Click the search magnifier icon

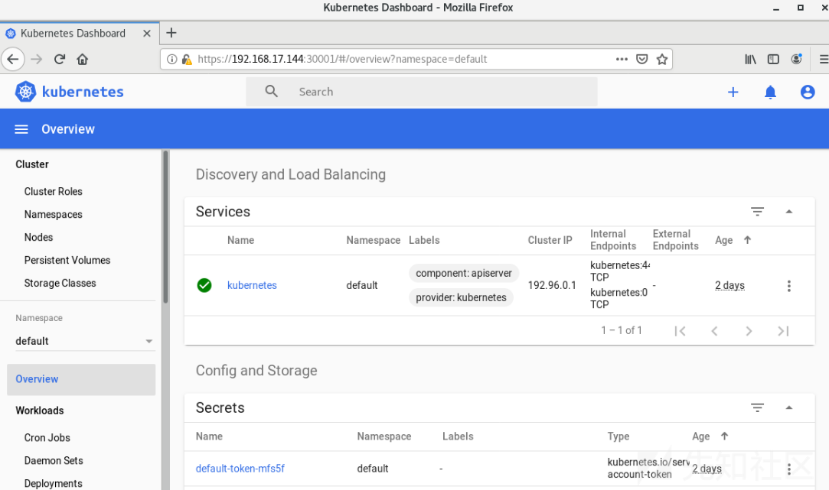(x=271, y=91)
